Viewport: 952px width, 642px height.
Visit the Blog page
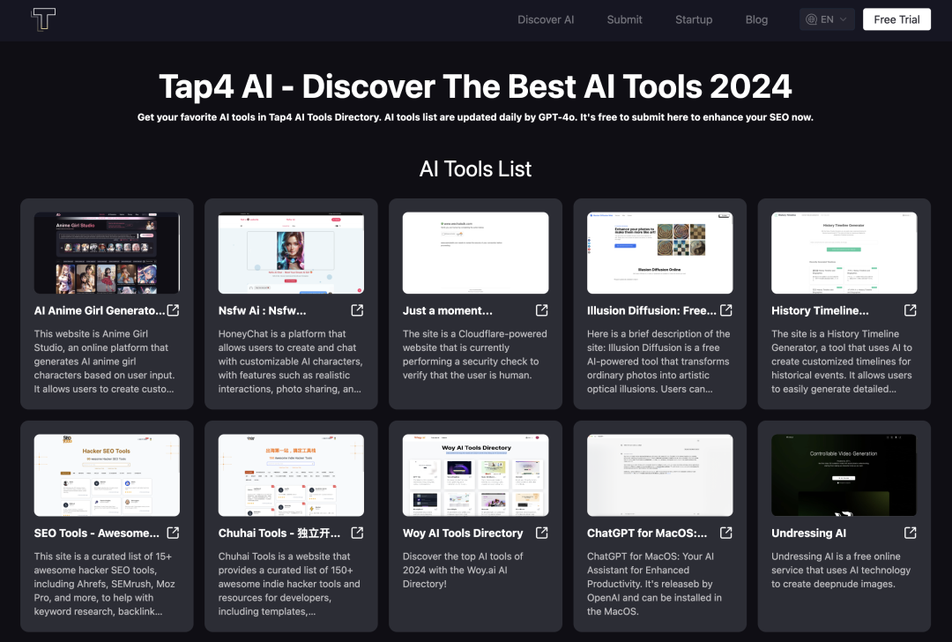tap(756, 19)
